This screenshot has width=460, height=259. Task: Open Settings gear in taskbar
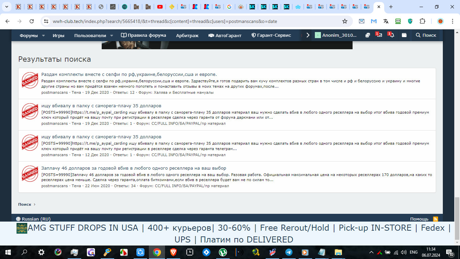pyautogui.click(x=41, y=252)
